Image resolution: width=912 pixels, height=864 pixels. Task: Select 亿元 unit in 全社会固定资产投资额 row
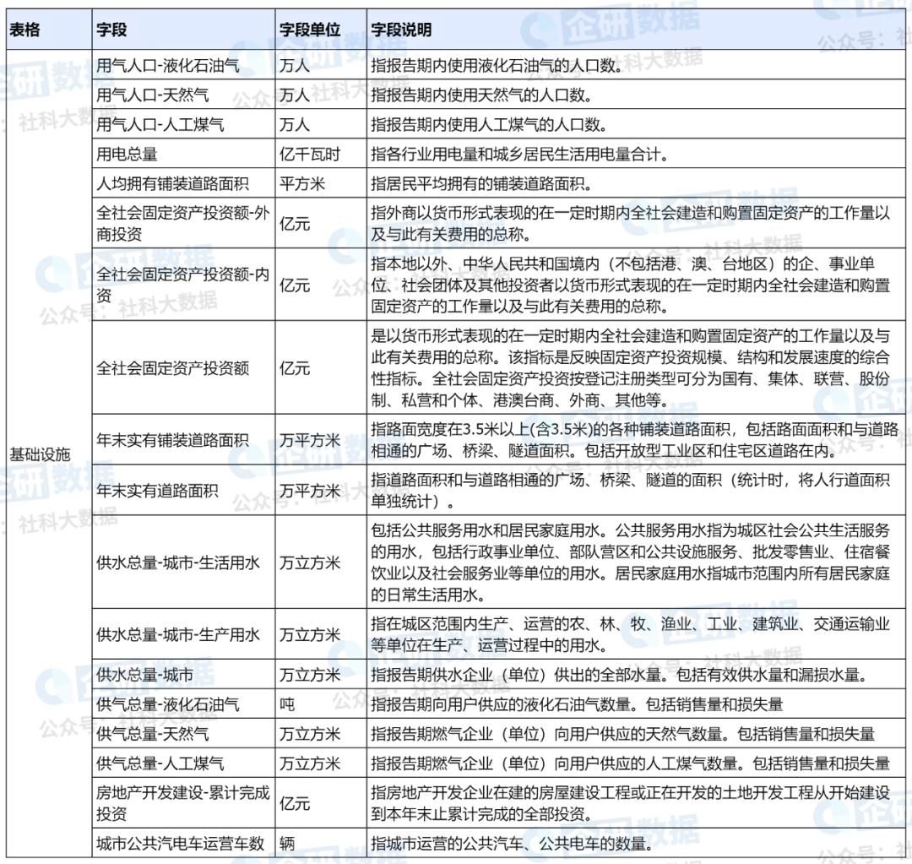point(321,367)
